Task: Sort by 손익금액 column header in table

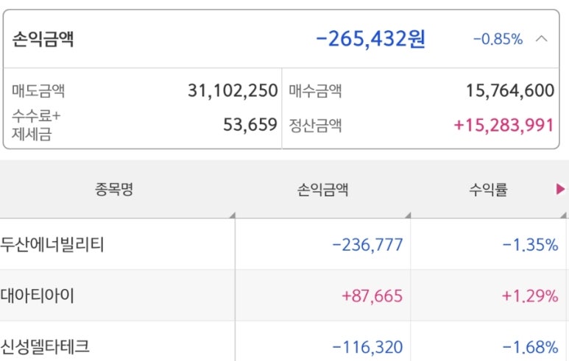Action: [322, 190]
